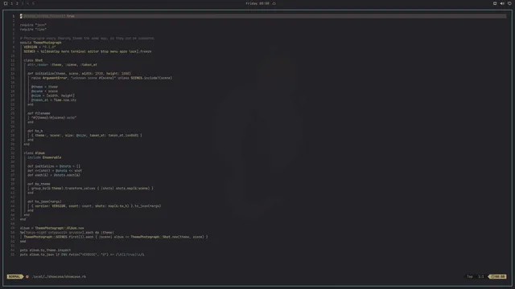Click the SCENES constant definition line
Image resolution: width=515 pixels, height=289 pixels.
88,51
